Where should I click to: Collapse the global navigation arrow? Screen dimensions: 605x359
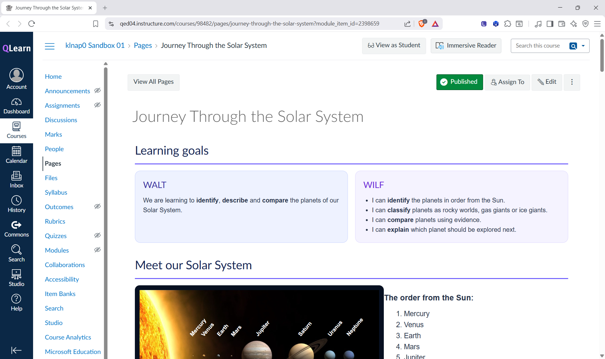click(x=16, y=350)
